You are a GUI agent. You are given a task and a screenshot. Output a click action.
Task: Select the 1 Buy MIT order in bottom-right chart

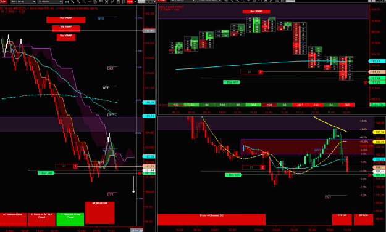pos(233,175)
